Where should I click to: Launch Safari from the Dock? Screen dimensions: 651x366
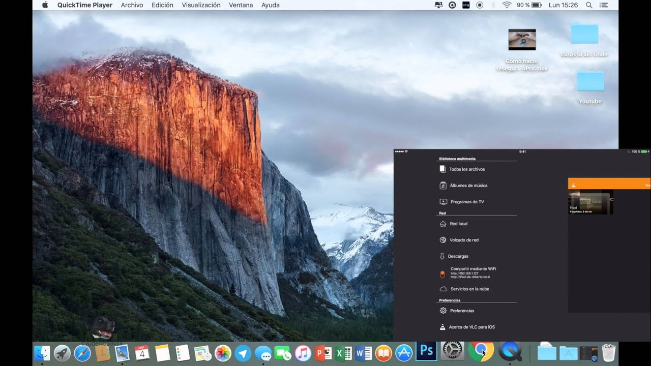(x=82, y=352)
